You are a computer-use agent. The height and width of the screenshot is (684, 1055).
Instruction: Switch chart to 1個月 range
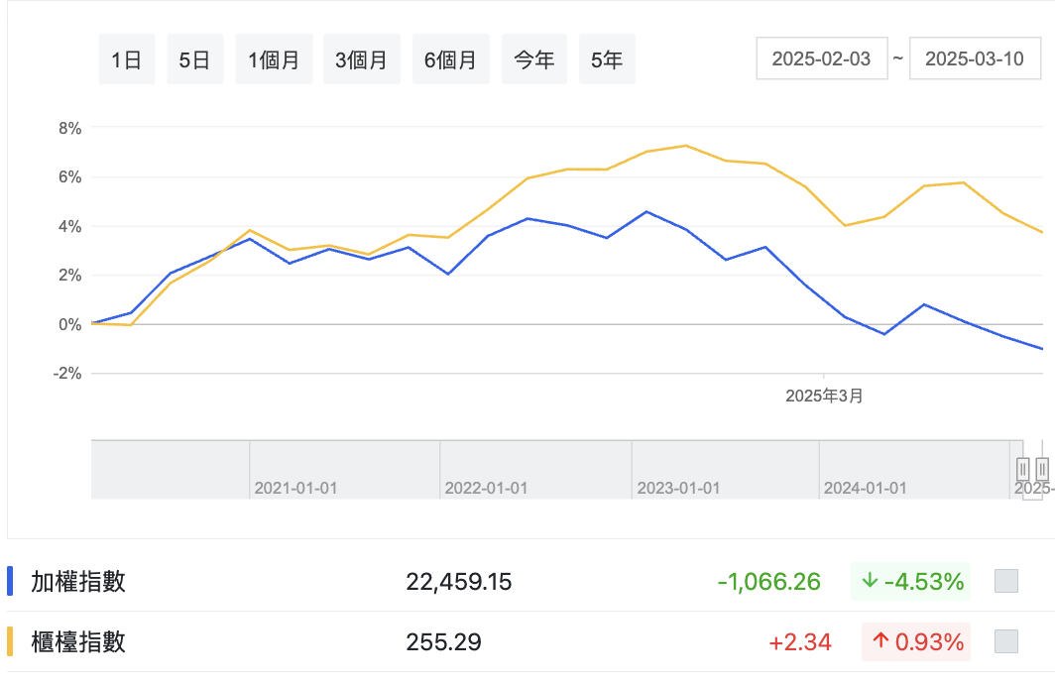coord(274,59)
